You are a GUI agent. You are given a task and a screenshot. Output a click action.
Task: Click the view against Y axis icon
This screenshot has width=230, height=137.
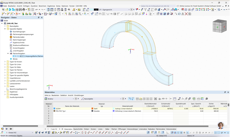[x=200, y=9]
